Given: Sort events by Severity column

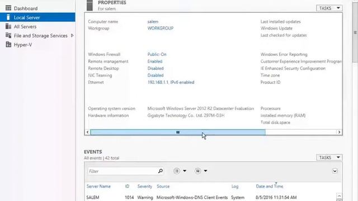Looking at the screenshot, I should point(145,186).
